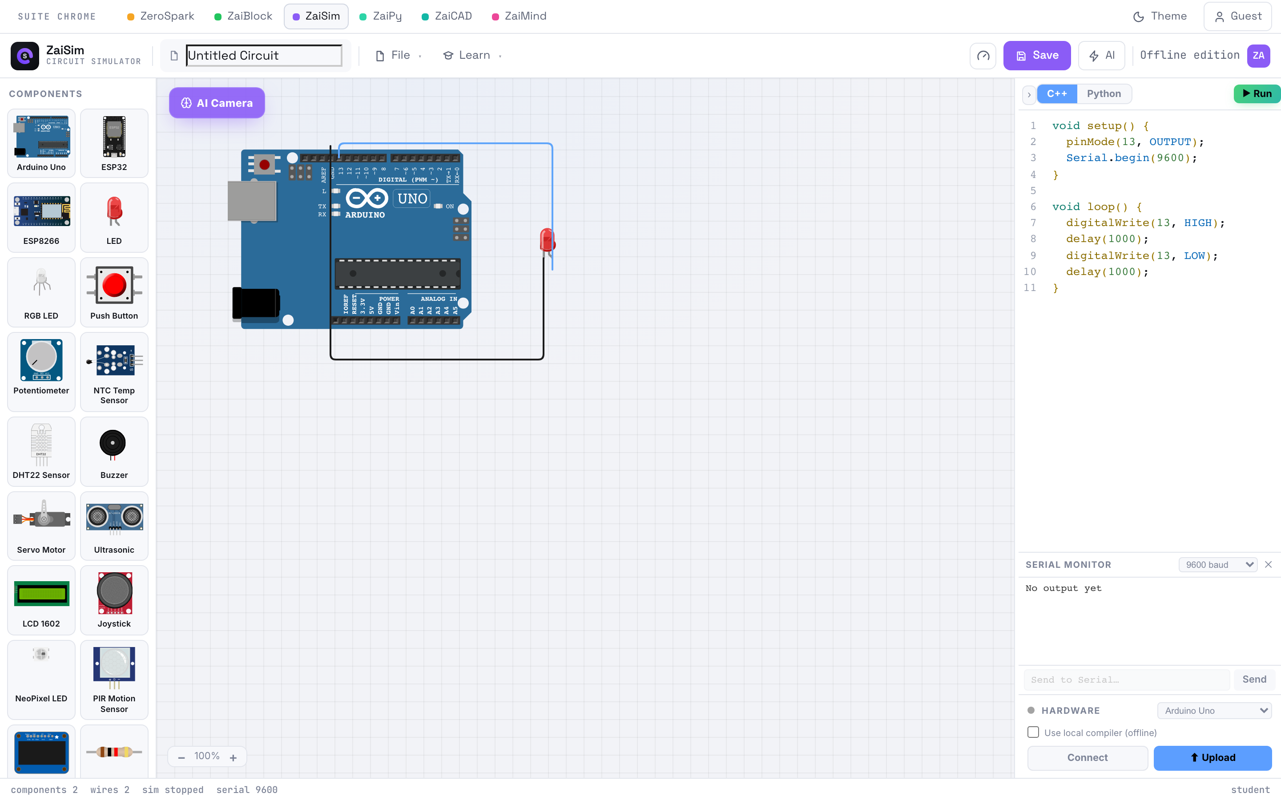
Task: Click the 100% zoom level readout
Action: (207, 756)
